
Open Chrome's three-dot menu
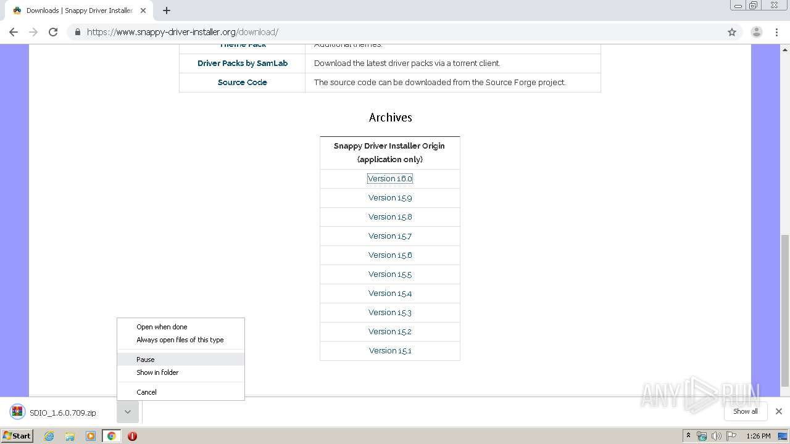point(777,32)
